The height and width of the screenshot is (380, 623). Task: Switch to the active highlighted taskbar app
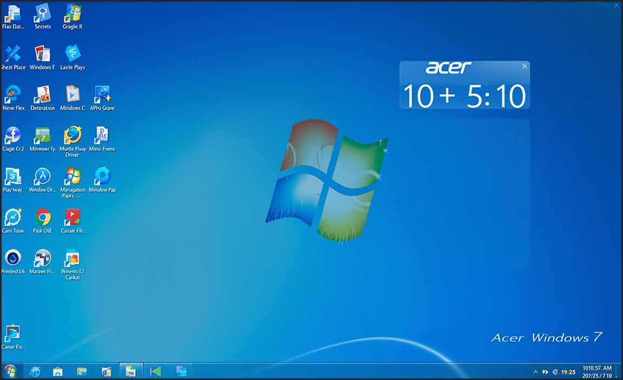pos(131,371)
